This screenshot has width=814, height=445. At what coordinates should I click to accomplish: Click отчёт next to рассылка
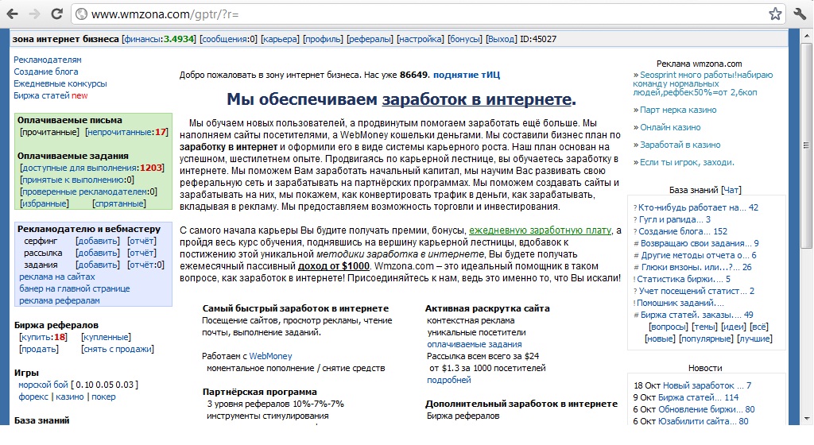click(141, 253)
